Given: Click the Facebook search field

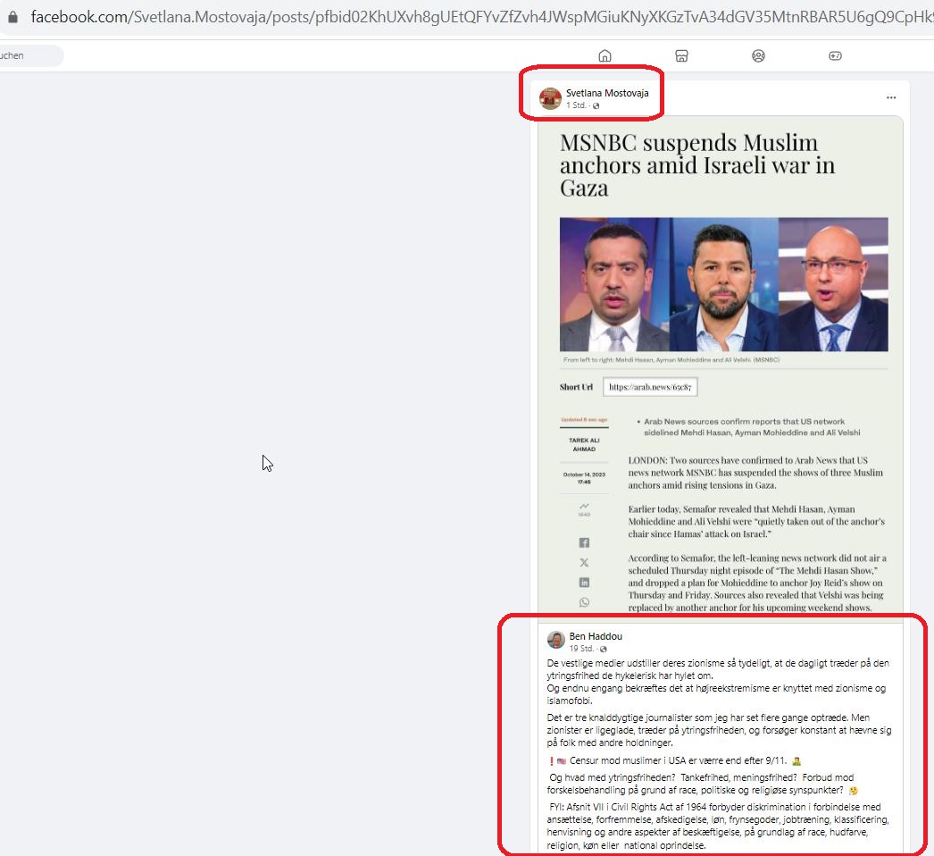Looking at the screenshot, I should [29, 55].
